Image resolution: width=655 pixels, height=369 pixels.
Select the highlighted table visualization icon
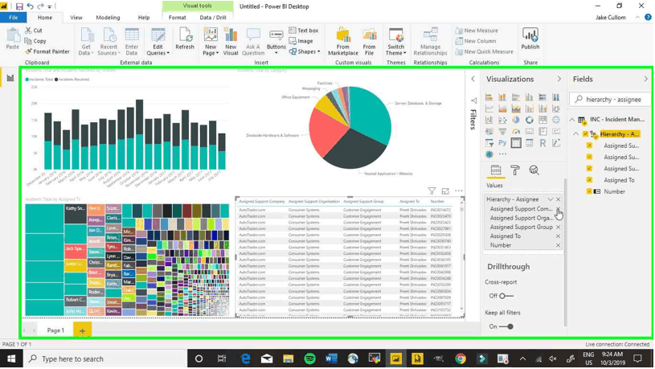pos(516,143)
